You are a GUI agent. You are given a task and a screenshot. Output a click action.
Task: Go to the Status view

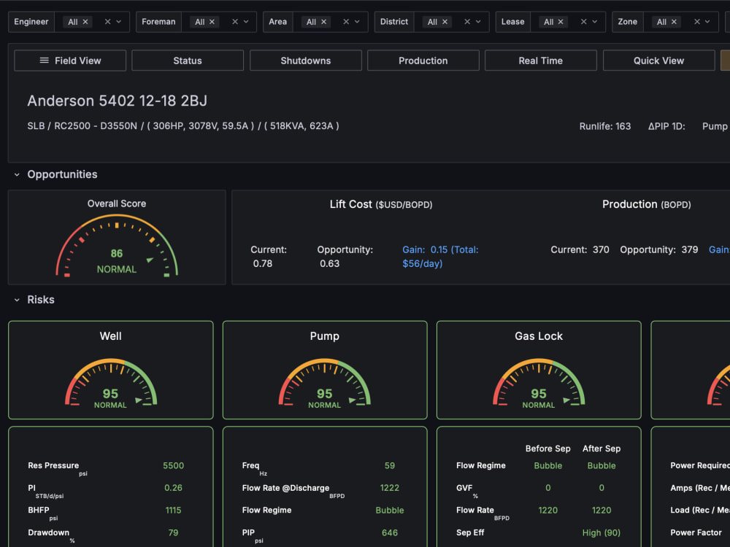click(x=188, y=61)
